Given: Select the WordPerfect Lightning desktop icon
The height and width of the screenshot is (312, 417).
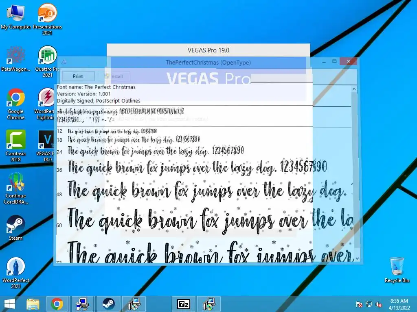Looking at the screenshot, I should click(x=45, y=104).
